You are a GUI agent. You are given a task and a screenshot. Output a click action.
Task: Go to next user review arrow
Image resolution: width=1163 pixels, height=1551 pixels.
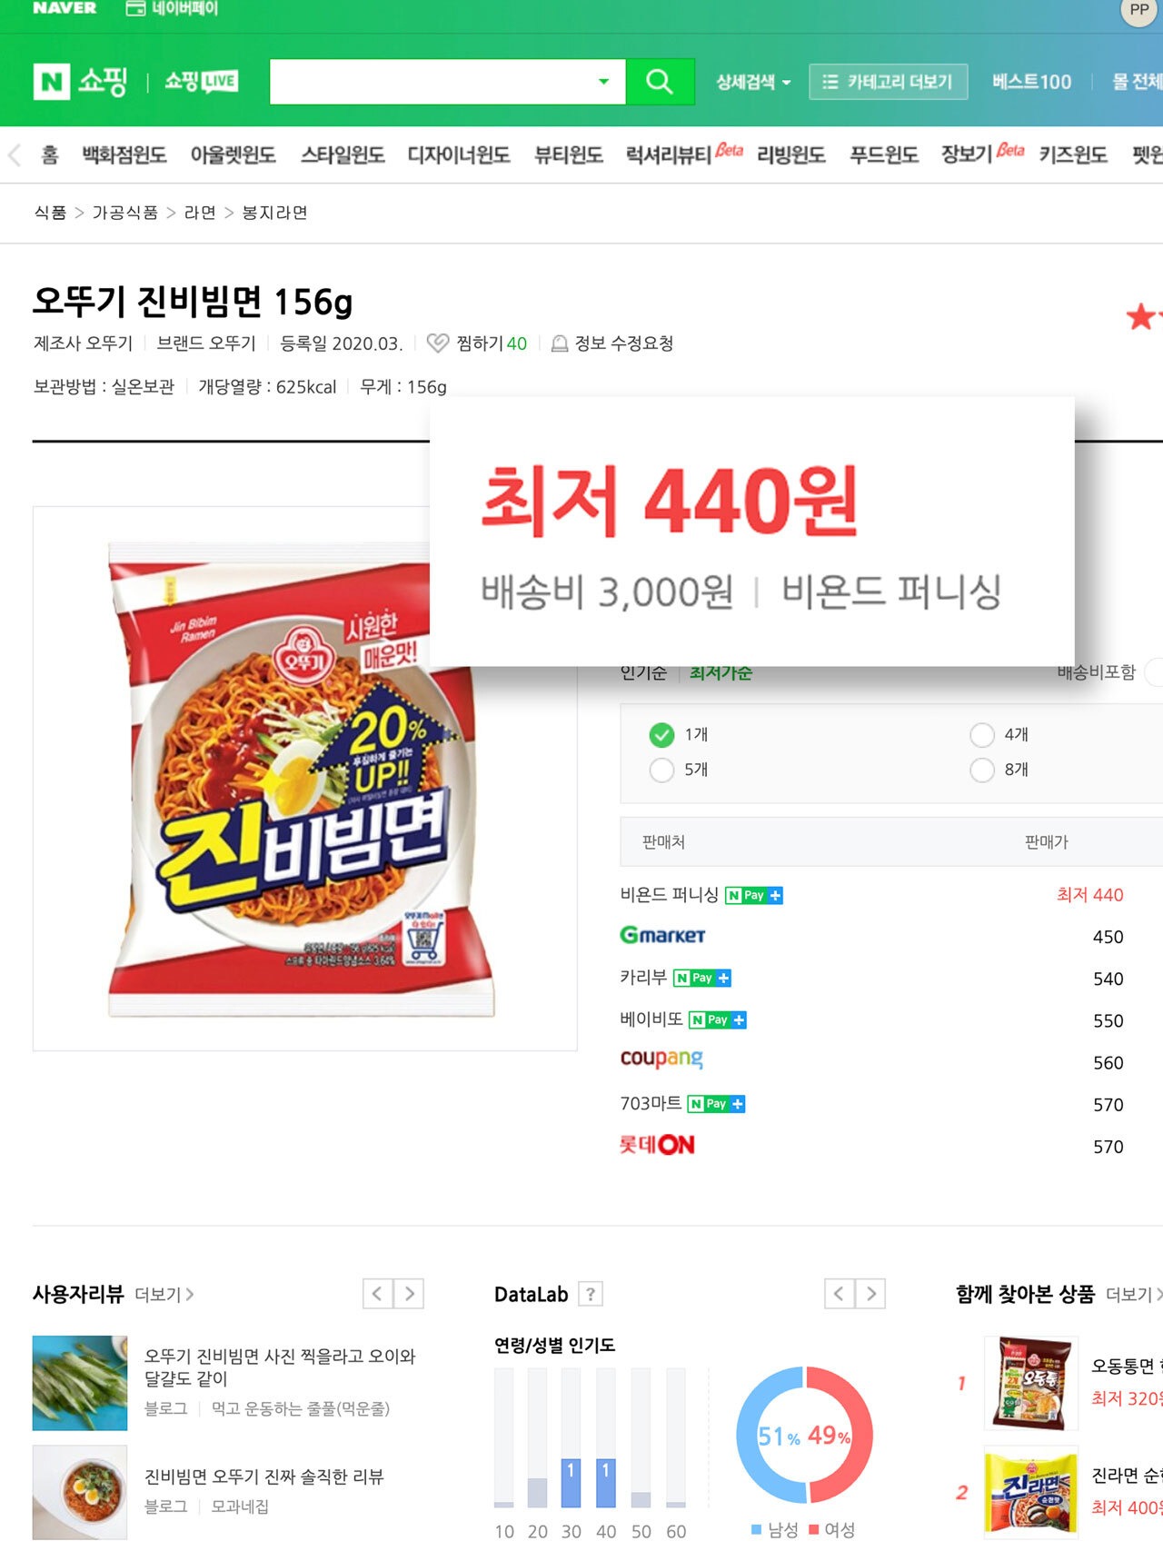point(410,1294)
